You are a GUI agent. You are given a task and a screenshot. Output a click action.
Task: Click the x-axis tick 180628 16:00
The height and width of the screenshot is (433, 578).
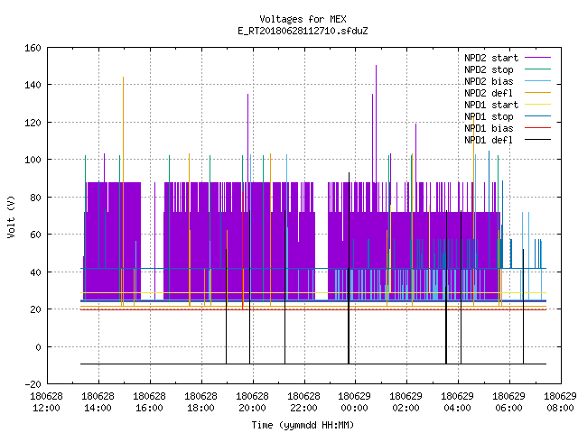pyautogui.click(x=149, y=402)
